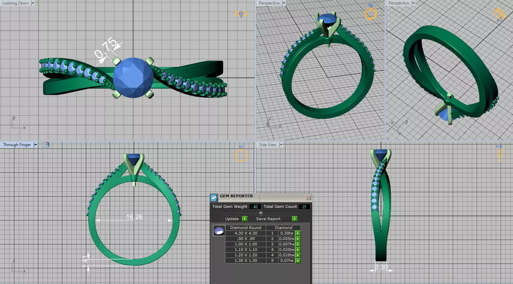This screenshot has height=284, width=513.
Task: Click the 0.005tw weight cell
Action: coord(287,239)
